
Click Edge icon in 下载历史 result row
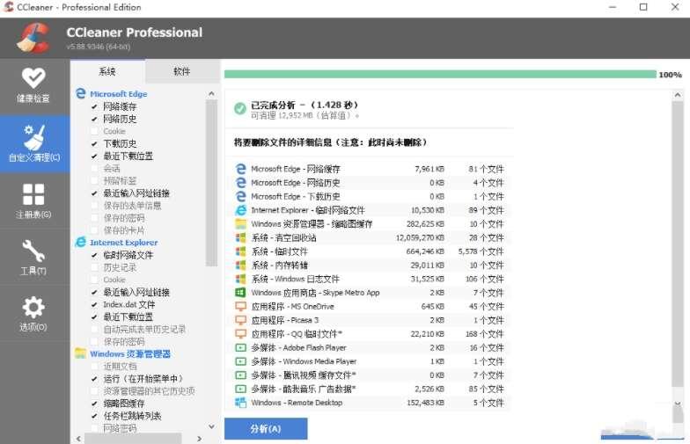pos(241,196)
